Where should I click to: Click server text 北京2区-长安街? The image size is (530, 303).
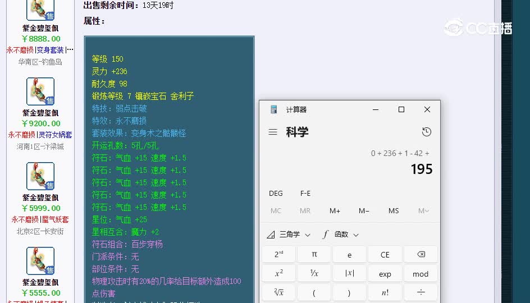40,231
